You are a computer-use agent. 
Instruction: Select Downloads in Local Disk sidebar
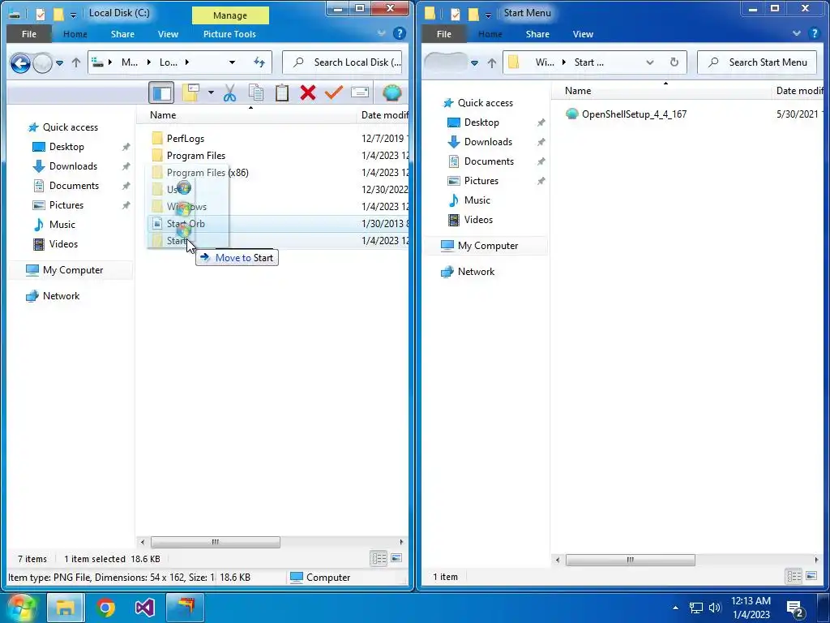(73, 166)
